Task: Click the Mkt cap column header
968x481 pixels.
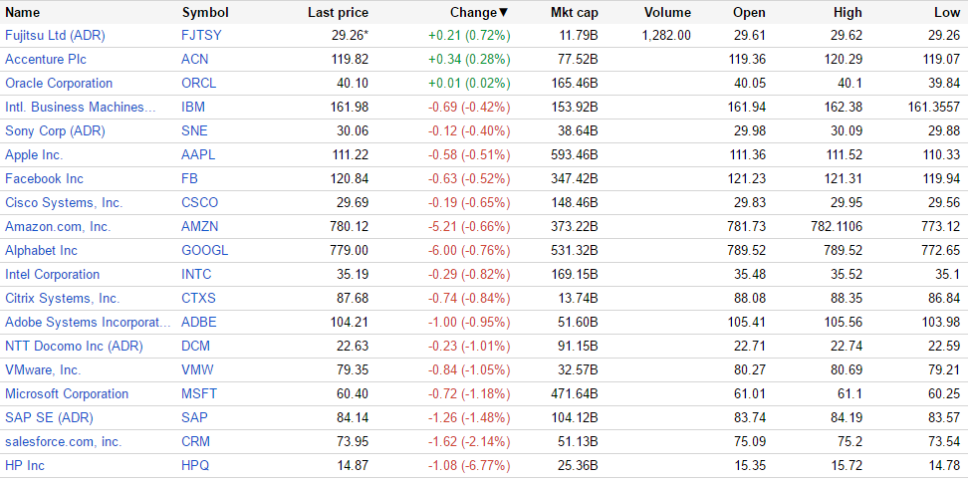Action: [x=574, y=13]
